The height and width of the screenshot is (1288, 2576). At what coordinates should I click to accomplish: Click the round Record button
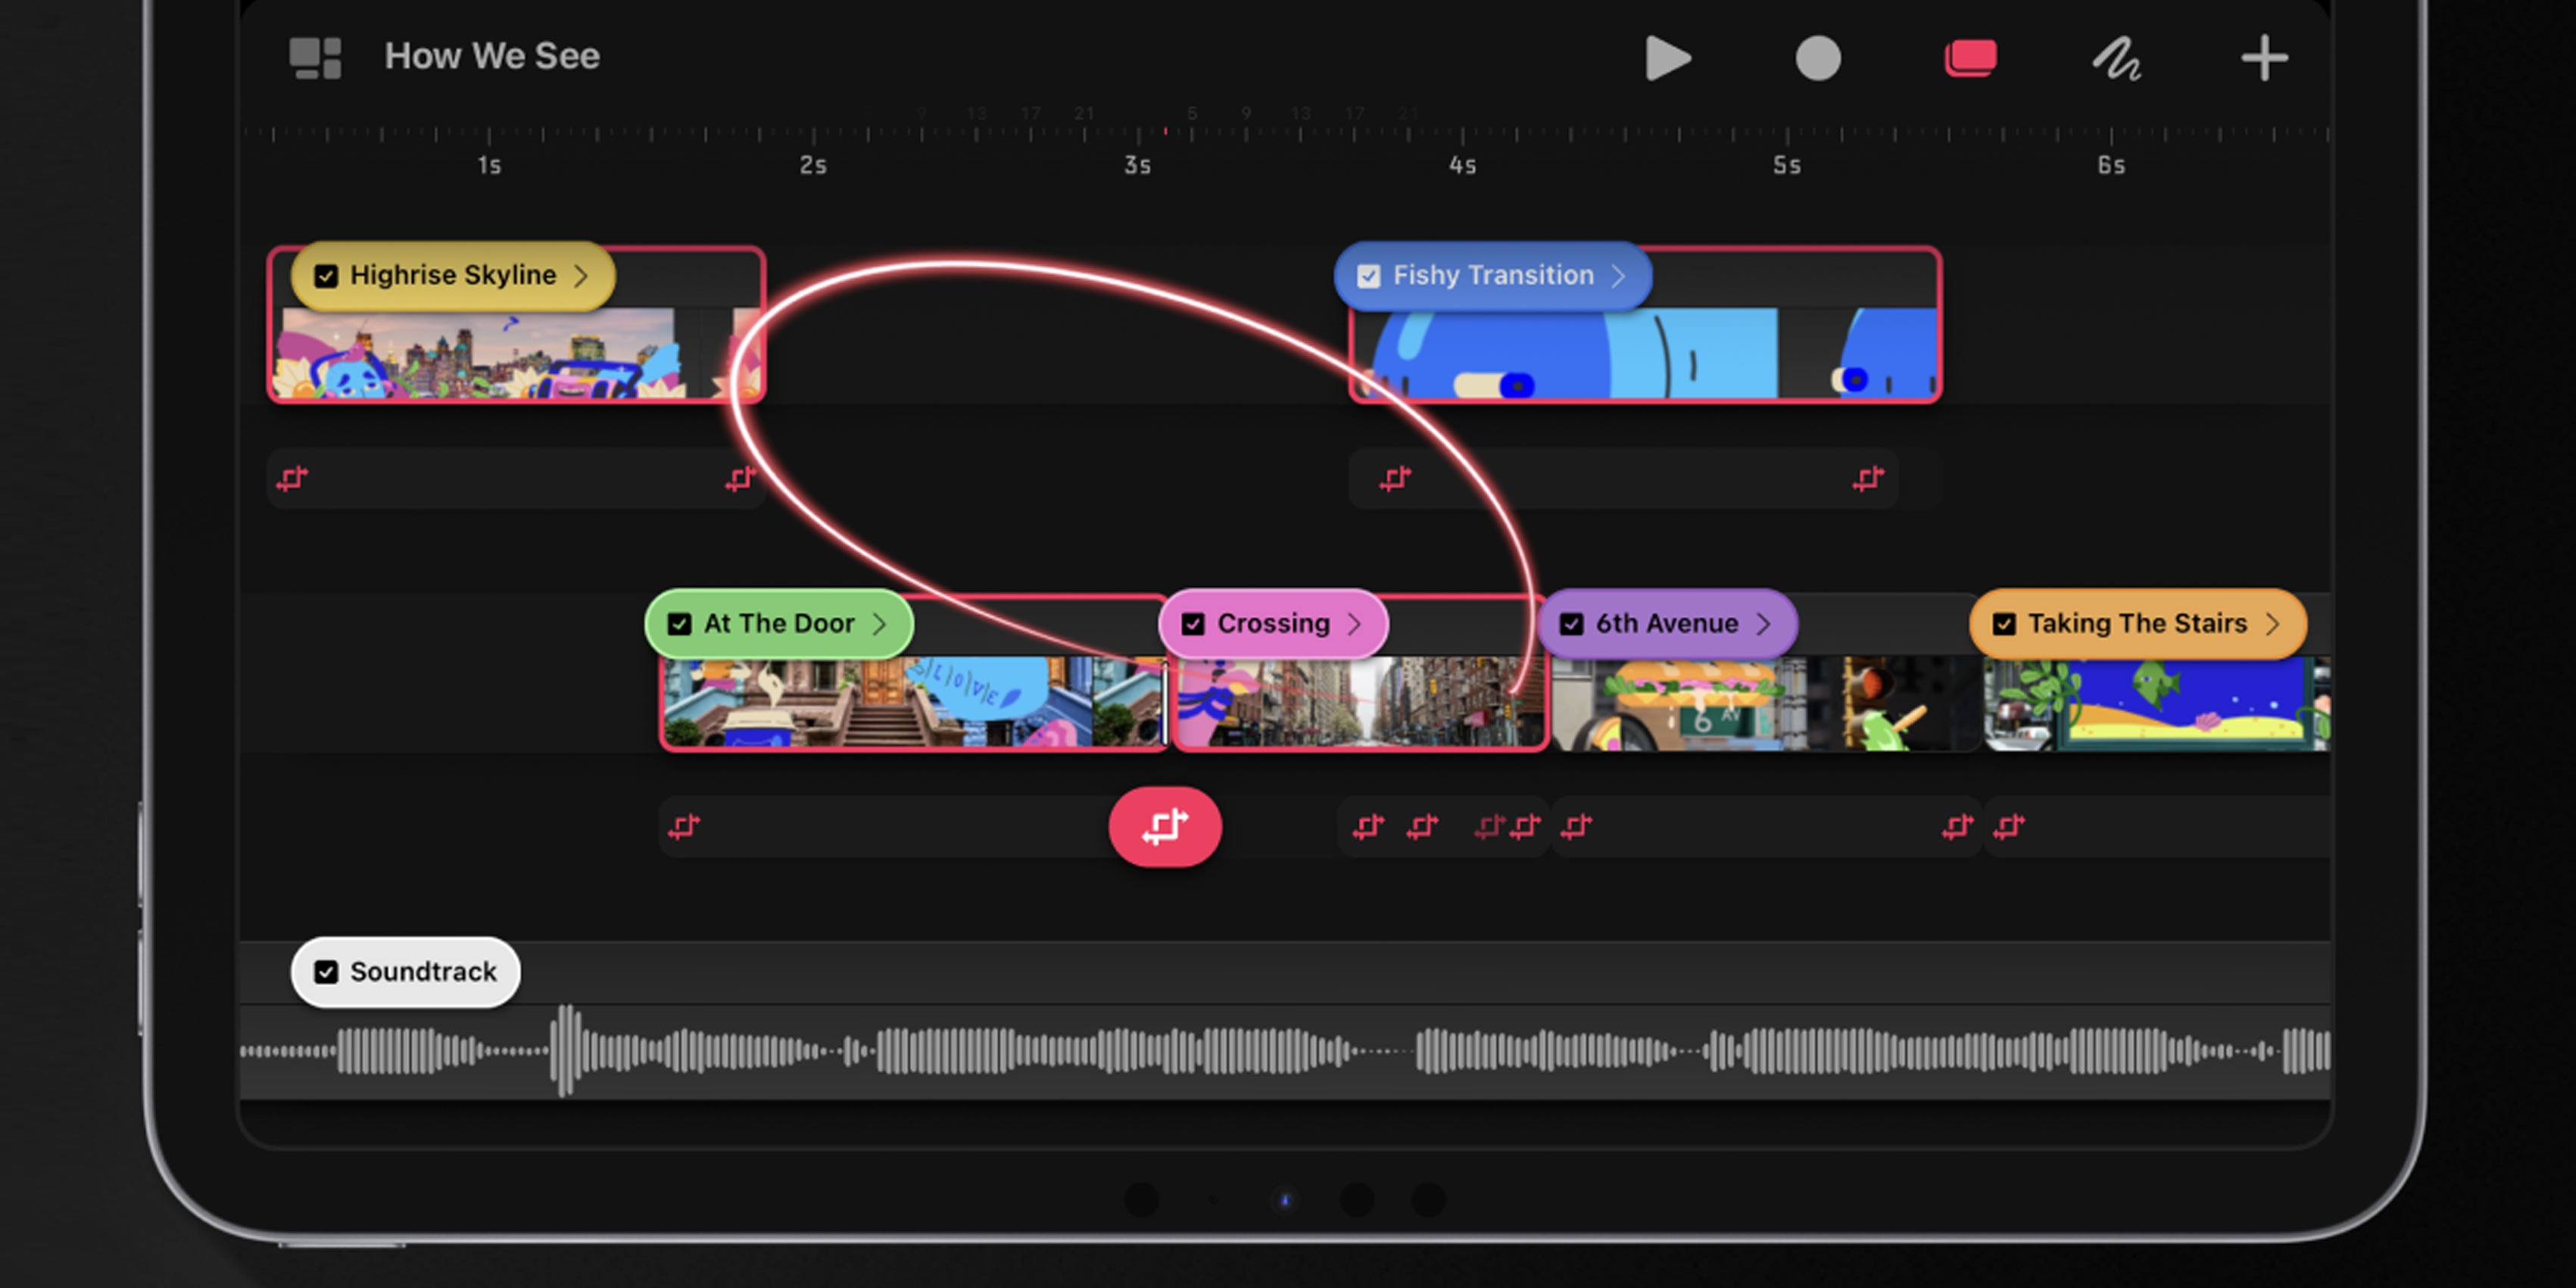1817,58
